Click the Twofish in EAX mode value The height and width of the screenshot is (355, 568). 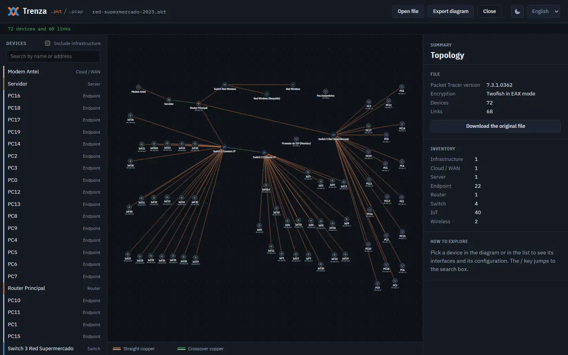click(x=511, y=94)
